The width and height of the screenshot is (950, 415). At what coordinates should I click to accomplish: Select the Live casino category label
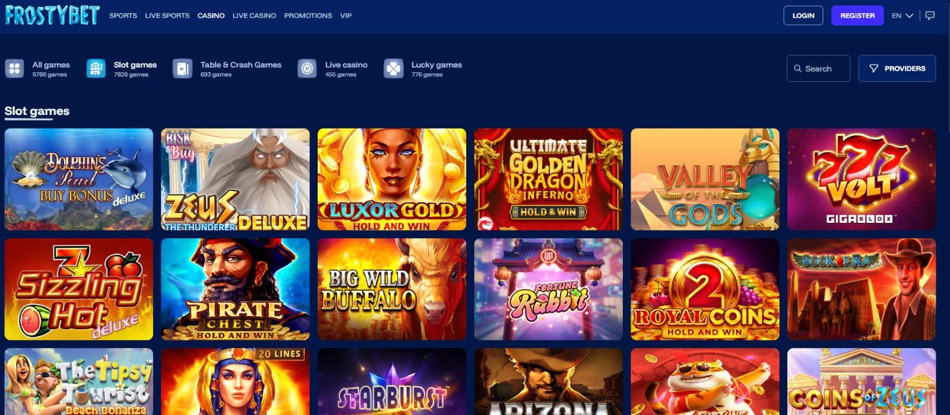346,65
